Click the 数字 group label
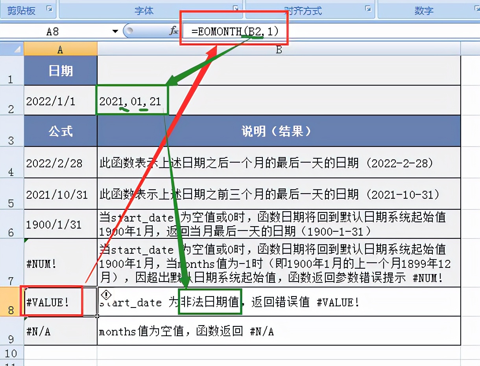This screenshot has height=366, width=480. click(x=424, y=10)
